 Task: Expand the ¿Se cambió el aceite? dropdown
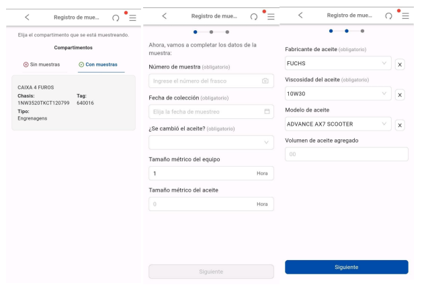point(211,142)
